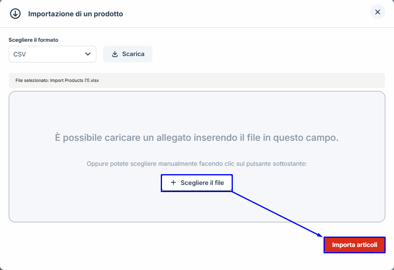The image size is (394, 270).
Task: Click the chevron arrow of format selector
Action: (x=88, y=54)
